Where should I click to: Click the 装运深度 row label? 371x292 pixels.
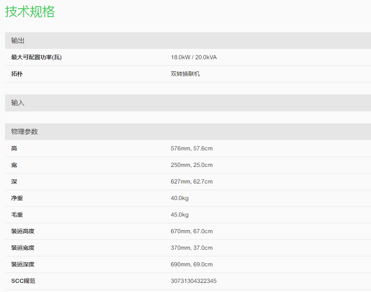coord(23,264)
